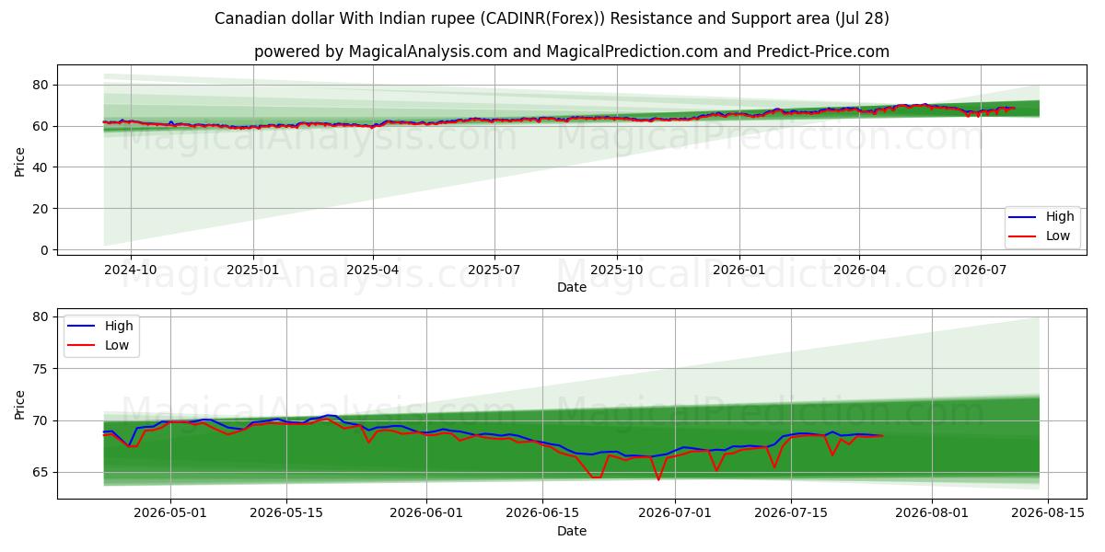
Task: Click the '65' price tick on the bottom chart
Action: pyautogui.click(x=42, y=473)
